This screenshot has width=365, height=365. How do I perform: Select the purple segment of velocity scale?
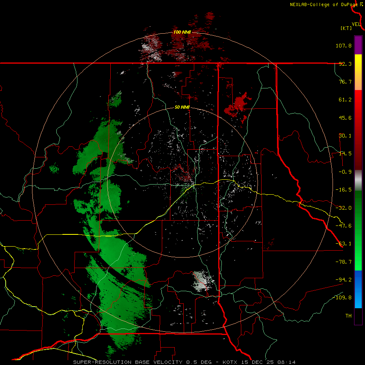(358, 45)
